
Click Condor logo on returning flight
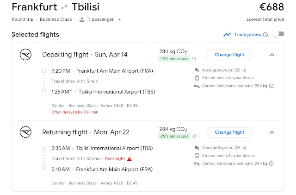point(25,132)
